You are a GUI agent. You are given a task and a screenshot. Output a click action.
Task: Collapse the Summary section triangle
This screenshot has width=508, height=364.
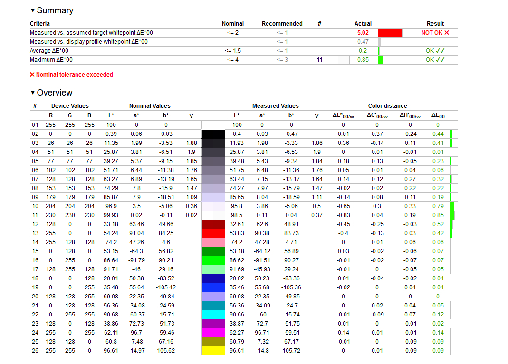[x=33, y=10]
